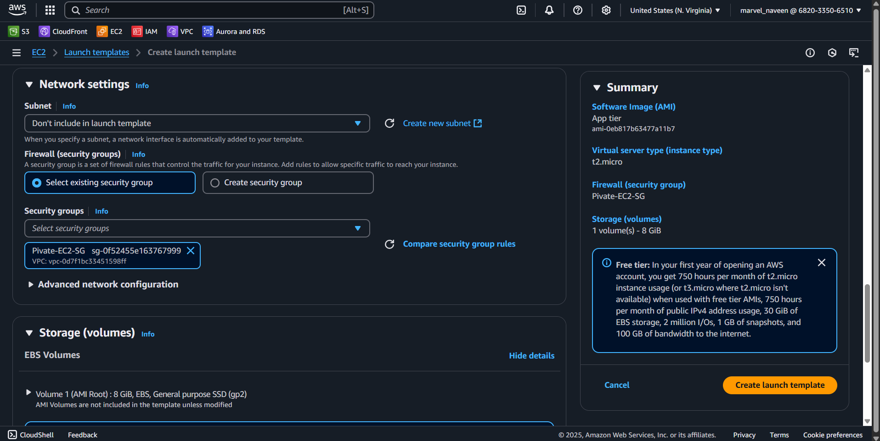
Task: Open the United States (N. Virginia) region selector
Action: (x=675, y=10)
